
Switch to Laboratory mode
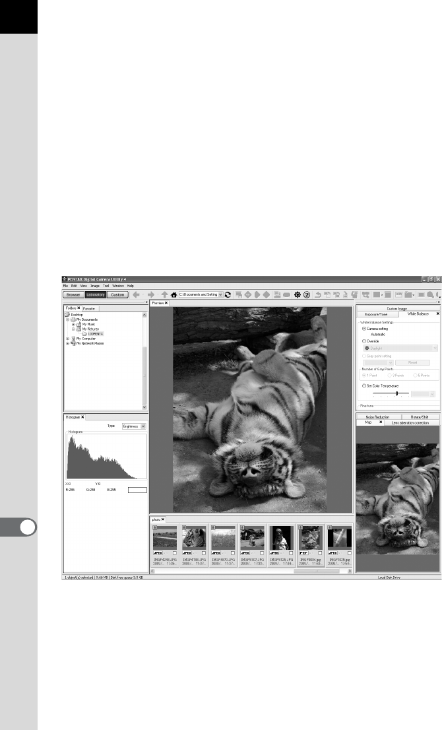[96, 294]
